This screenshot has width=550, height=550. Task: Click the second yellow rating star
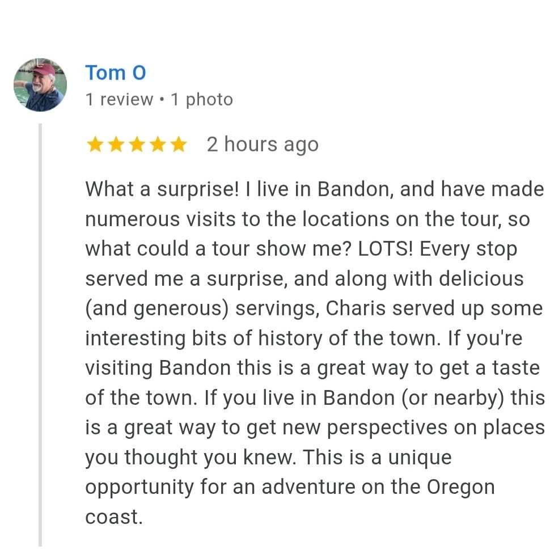click(x=115, y=145)
